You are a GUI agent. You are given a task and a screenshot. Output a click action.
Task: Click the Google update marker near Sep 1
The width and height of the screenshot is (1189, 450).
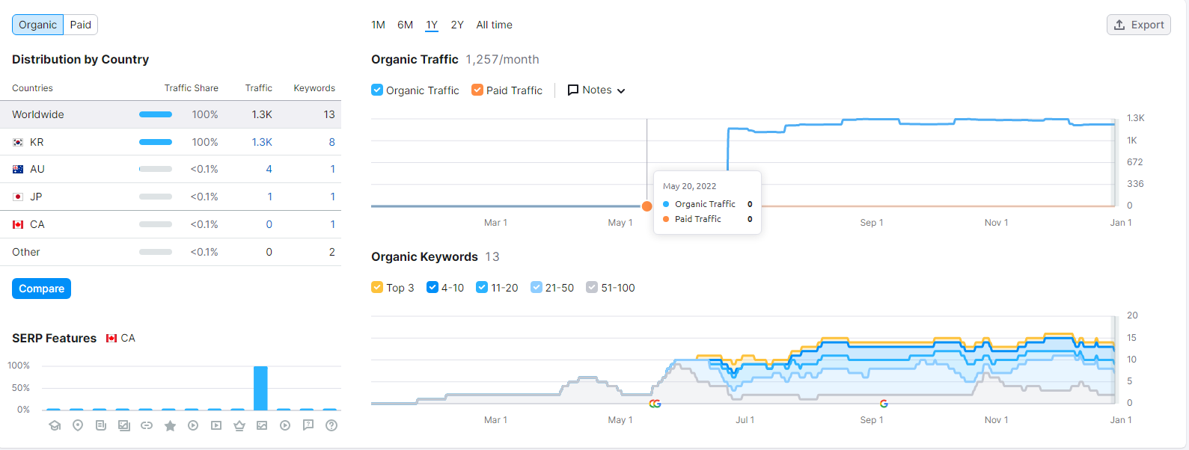[884, 404]
